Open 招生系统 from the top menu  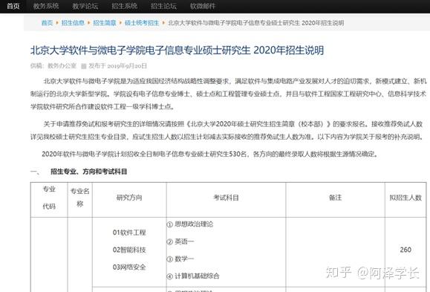point(124,6)
